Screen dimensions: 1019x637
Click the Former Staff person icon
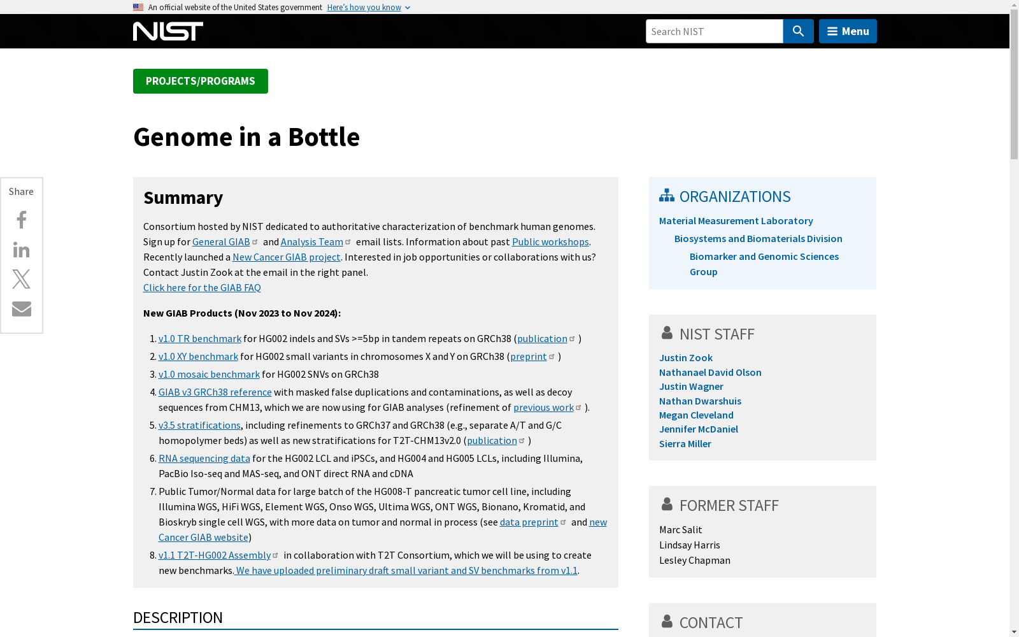pos(667,504)
